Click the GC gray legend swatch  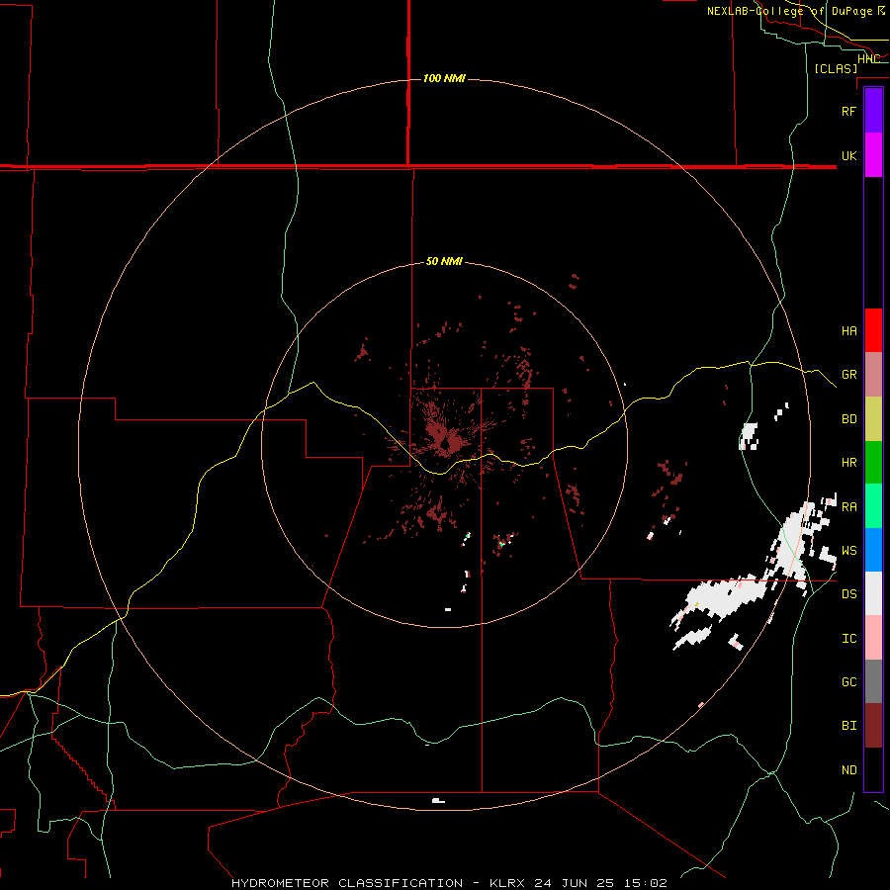pos(873,681)
